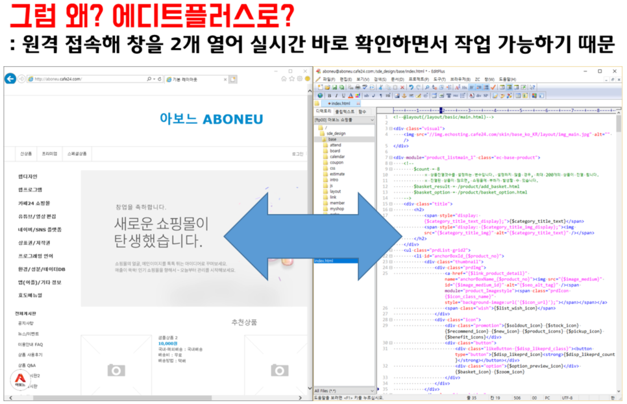Click the globe browser icon in HTML toolbar
Screen dimensions: 627x404
320,95
